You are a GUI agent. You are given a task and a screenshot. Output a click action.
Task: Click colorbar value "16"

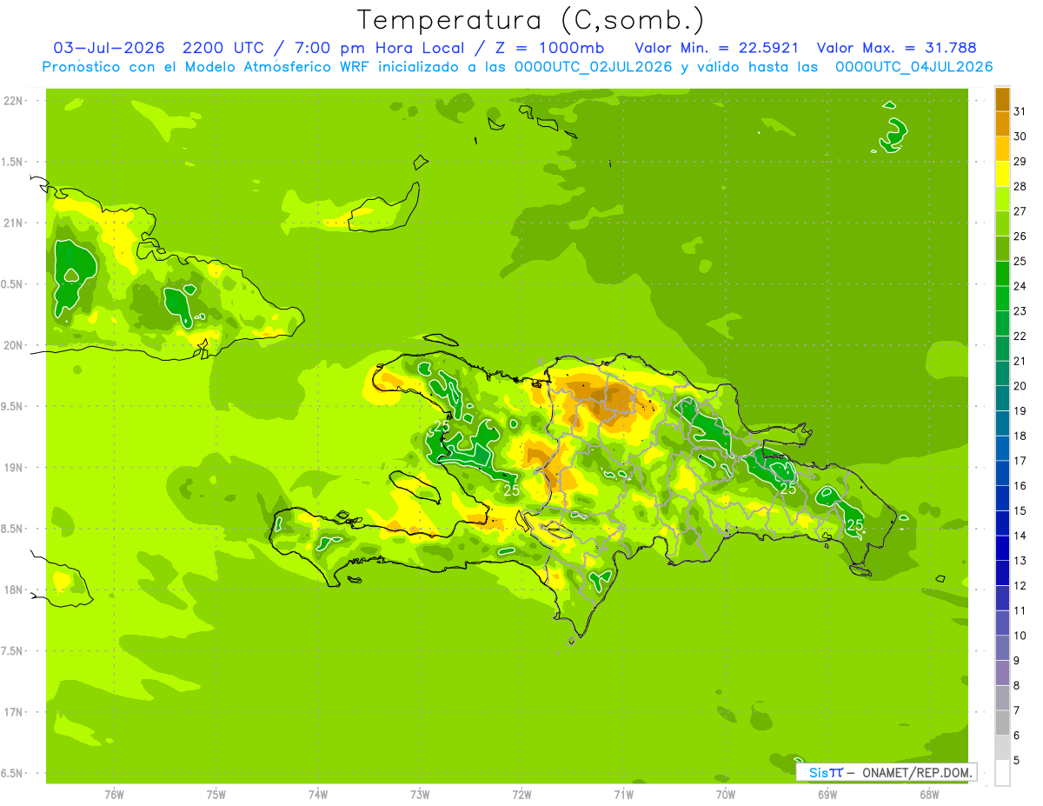click(x=1020, y=485)
